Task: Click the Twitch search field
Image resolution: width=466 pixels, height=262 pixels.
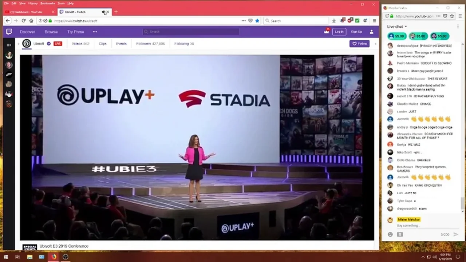Action: pos(191,32)
